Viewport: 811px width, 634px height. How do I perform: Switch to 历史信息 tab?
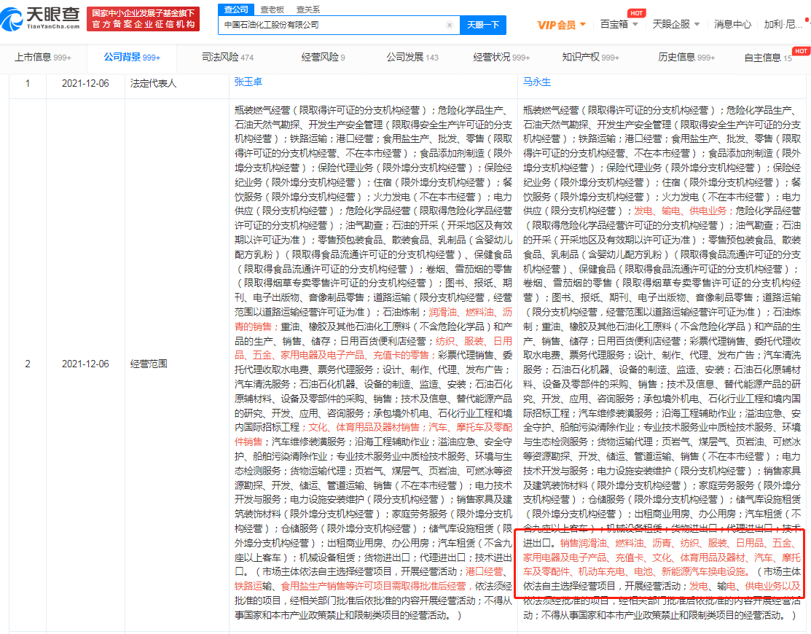(686, 58)
